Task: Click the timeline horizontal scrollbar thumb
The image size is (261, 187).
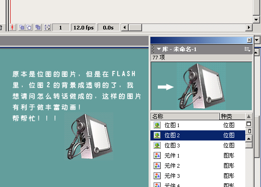Action: point(135,27)
